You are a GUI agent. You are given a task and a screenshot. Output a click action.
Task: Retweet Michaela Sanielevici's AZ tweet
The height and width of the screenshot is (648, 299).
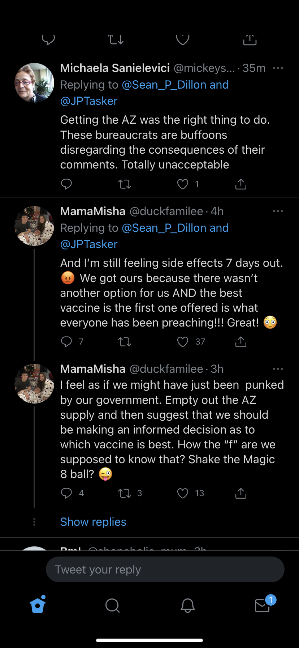point(125,184)
